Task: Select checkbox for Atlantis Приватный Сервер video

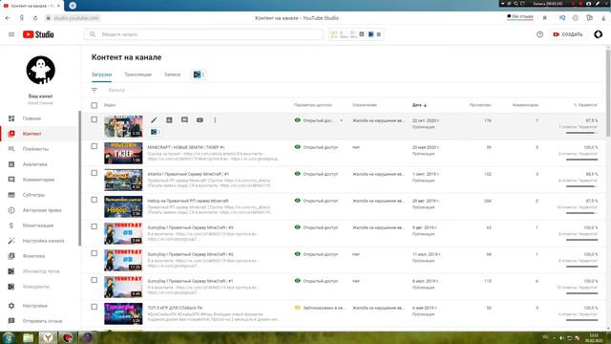Action: 95,173
